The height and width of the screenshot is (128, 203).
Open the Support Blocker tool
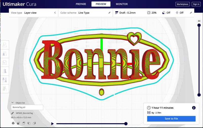[5, 89]
